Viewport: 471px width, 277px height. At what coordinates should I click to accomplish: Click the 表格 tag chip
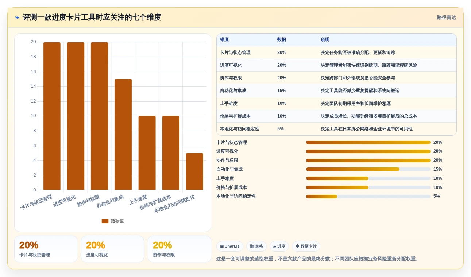click(256, 246)
